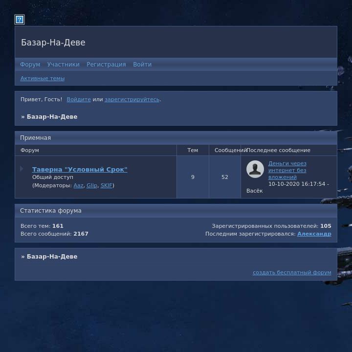Open moderator Glip profile

[x=92, y=185]
